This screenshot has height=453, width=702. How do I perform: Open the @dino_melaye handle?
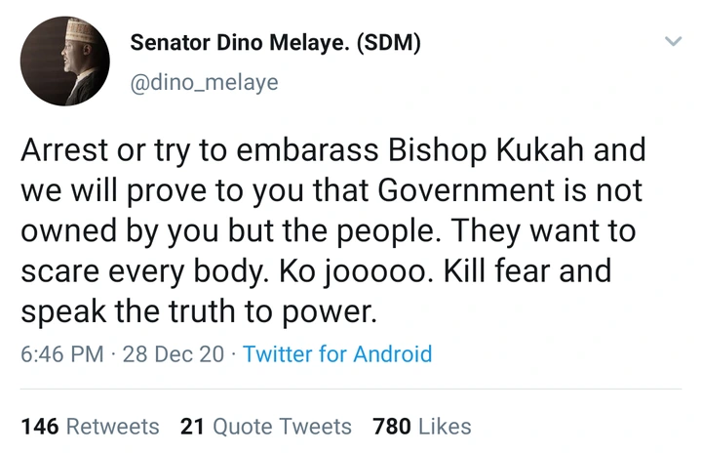[x=204, y=83]
